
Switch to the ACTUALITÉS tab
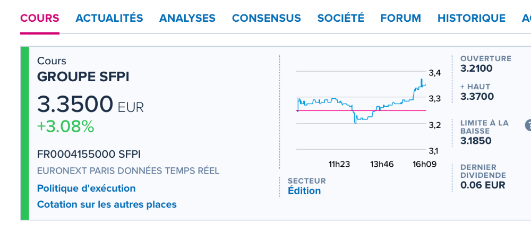click(x=109, y=18)
